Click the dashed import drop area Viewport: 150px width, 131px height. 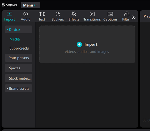[x=87, y=44]
